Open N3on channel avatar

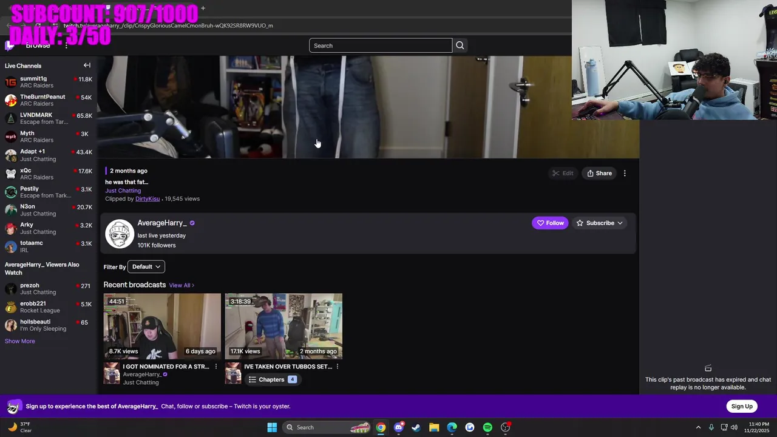tap(10, 211)
